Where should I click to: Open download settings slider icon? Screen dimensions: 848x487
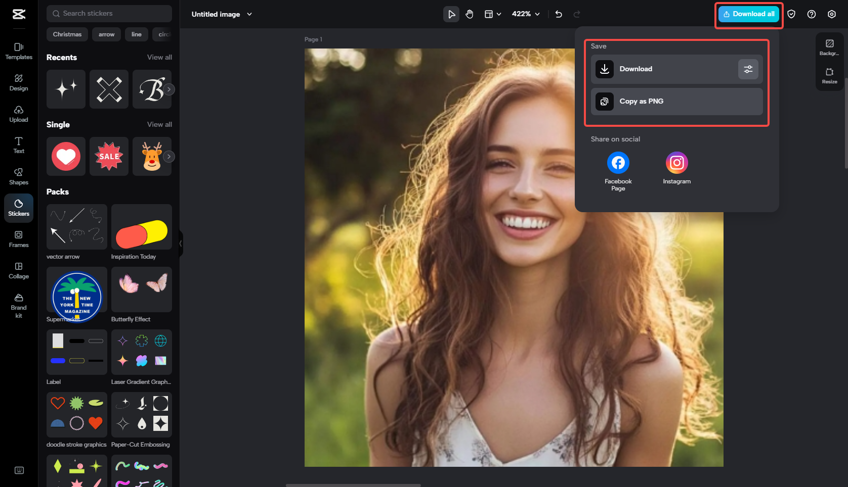click(748, 69)
